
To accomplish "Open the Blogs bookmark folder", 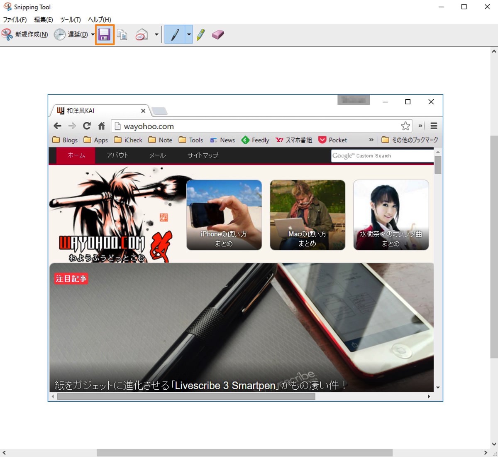I will (x=65, y=140).
